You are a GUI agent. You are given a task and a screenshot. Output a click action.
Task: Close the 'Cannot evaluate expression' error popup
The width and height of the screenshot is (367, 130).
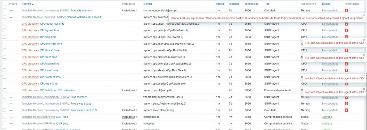click(364, 15)
